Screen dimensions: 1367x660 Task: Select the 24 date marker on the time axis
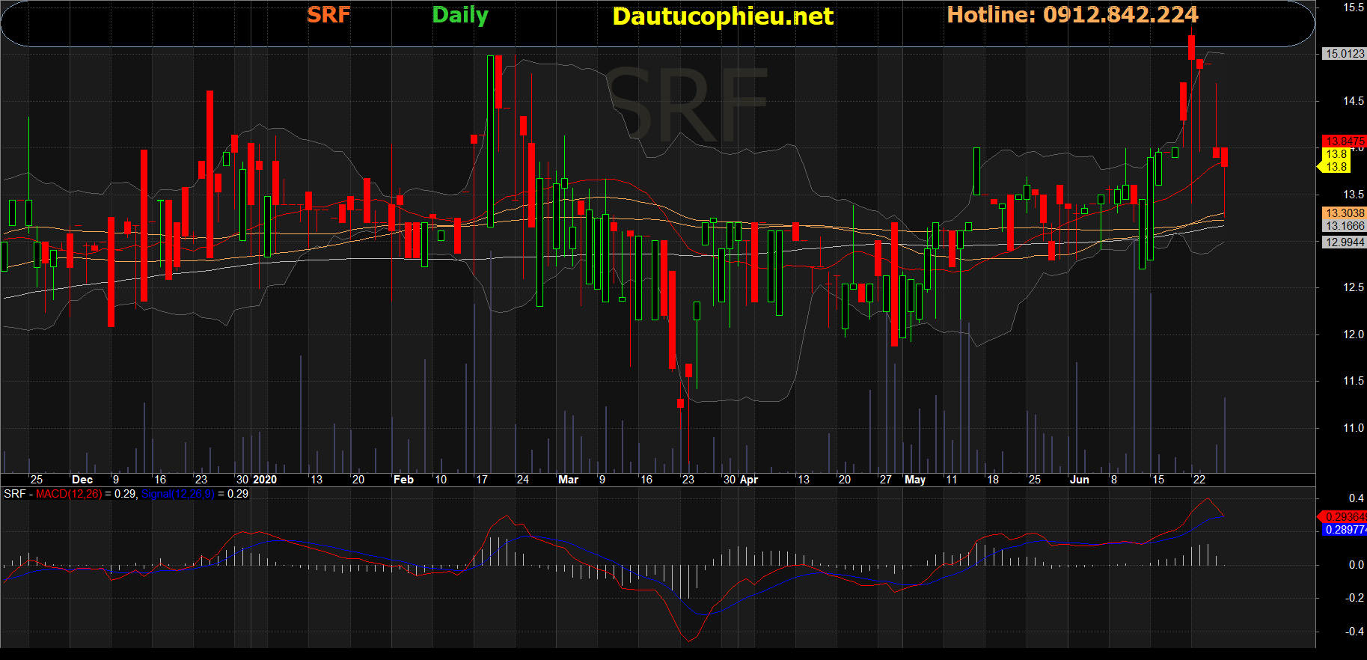point(523,480)
